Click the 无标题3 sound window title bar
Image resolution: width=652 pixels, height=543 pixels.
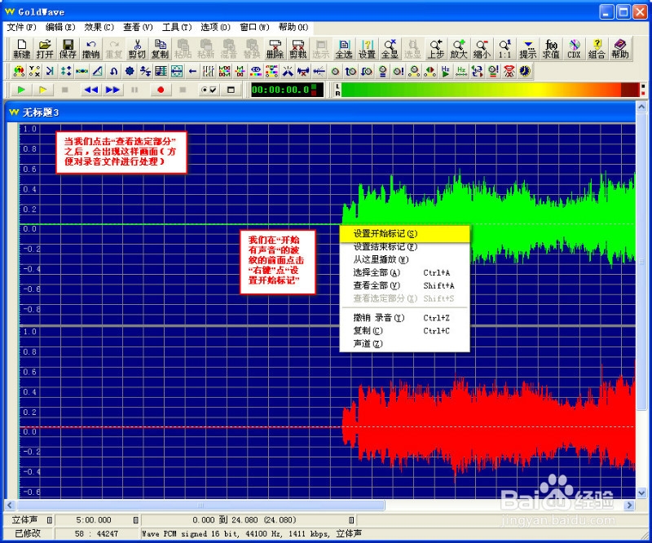320,113
